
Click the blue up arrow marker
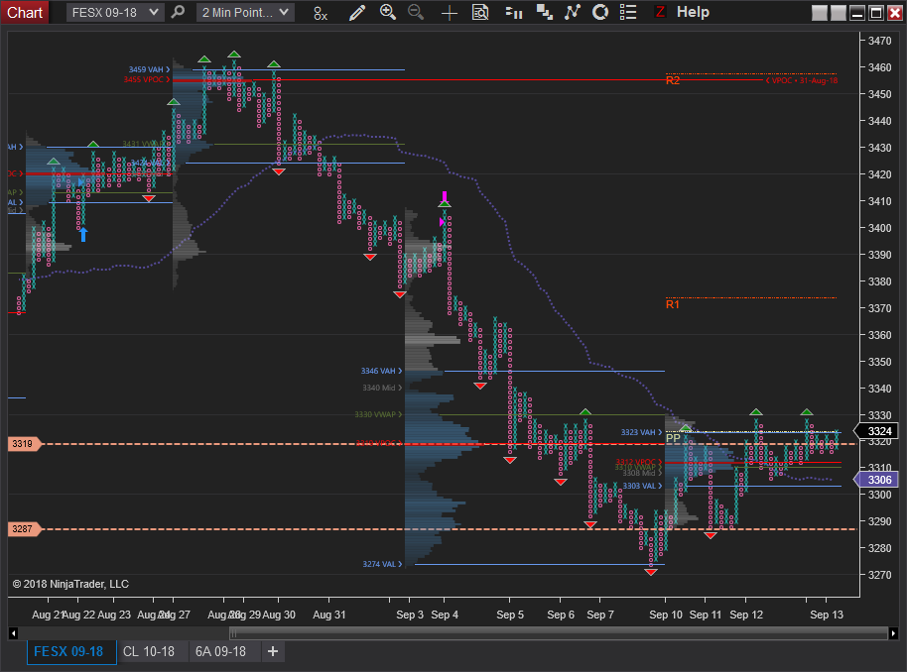(x=83, y=234)
